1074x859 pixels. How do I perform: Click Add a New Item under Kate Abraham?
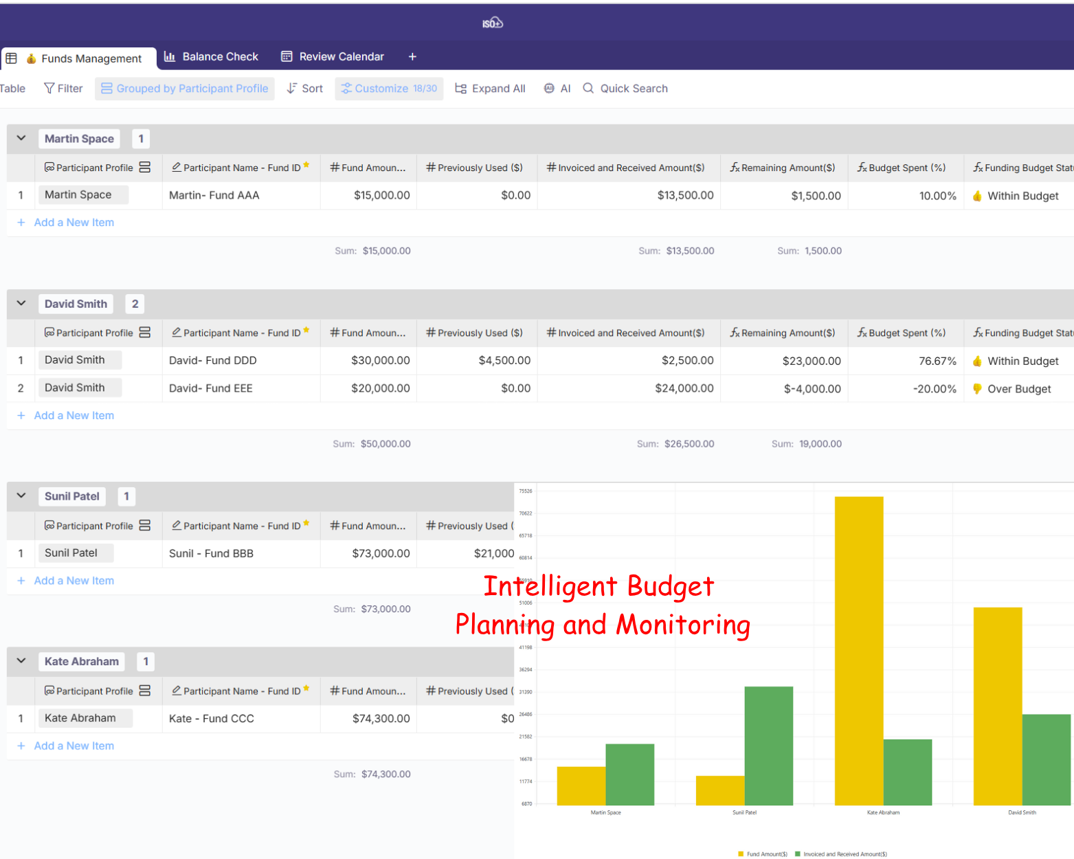[74, 746]
